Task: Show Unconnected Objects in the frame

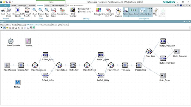Action: tap(18, 12)
